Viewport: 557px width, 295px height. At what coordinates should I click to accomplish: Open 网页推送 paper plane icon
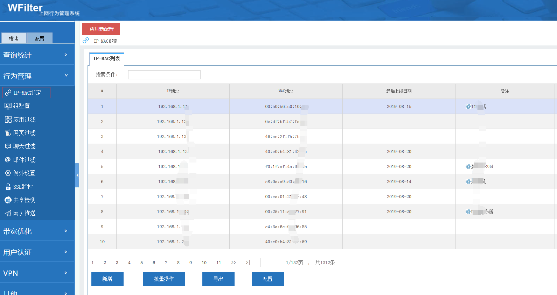click(x=8, y=213)
